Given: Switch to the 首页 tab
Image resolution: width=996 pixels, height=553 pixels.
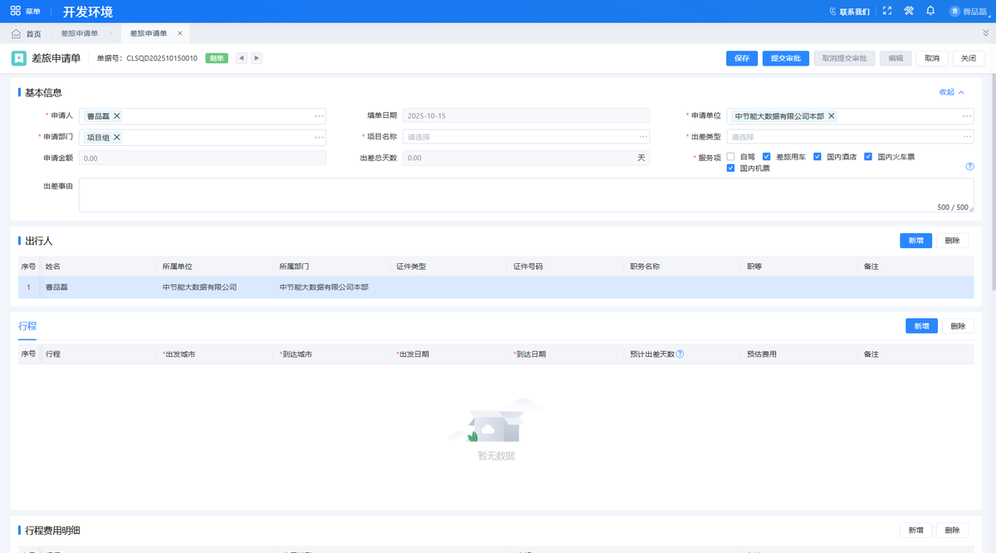Looking at the screenshot, I should 27,34.
